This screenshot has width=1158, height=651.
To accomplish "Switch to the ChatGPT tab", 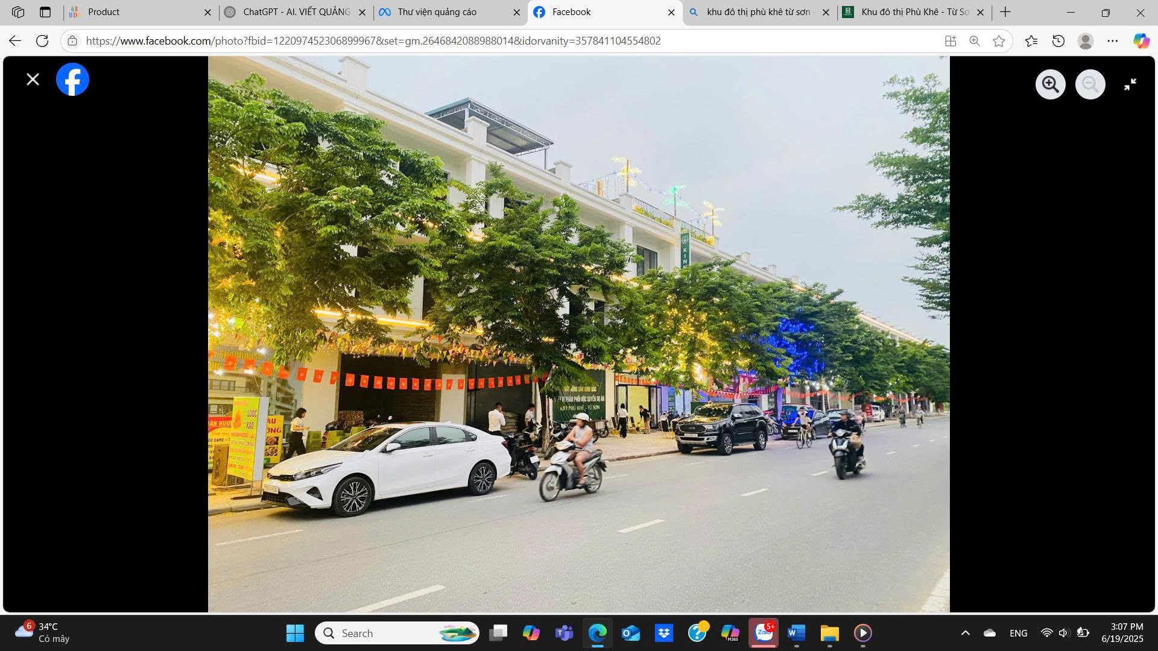I will [x=296, y=12].
